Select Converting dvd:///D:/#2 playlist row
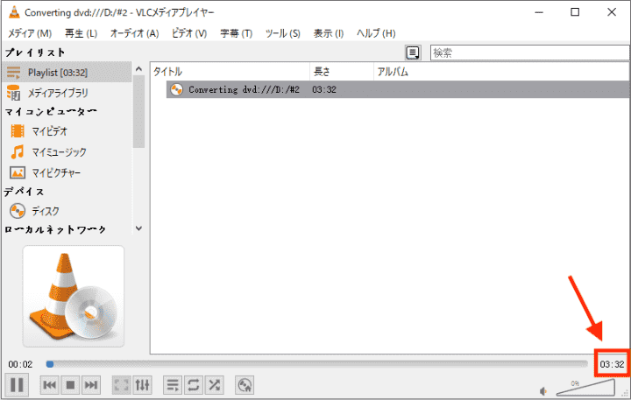Image resolution: width=631 pixels, height=400 pixels. (398, 89)
